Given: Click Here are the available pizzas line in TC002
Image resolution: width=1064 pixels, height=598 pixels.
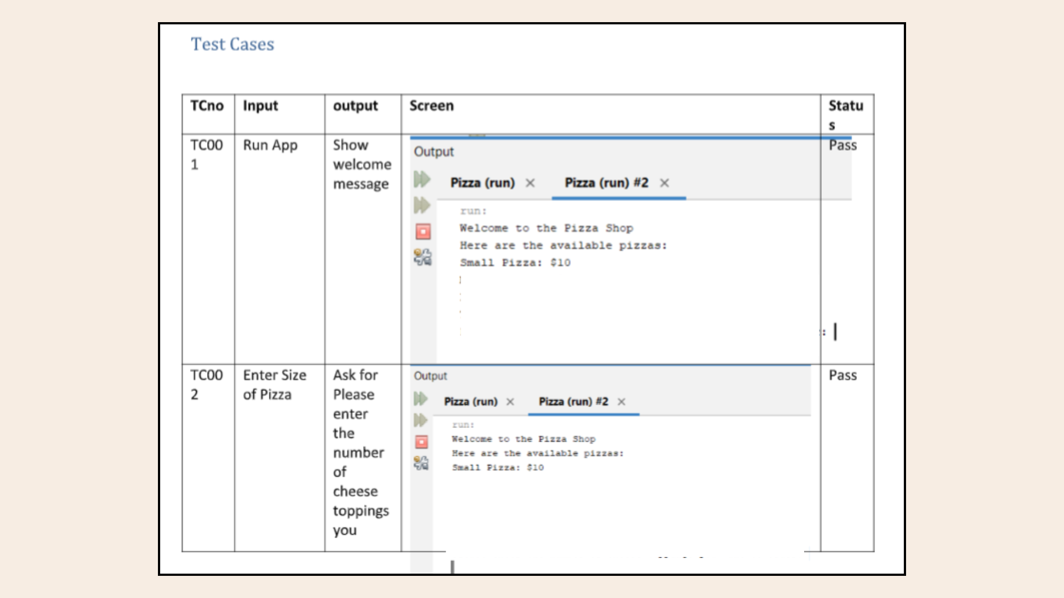Looking at the screenshot, I should (538, 453).
